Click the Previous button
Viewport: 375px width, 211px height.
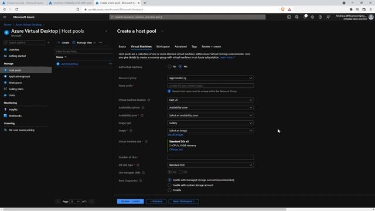point(156,202)
